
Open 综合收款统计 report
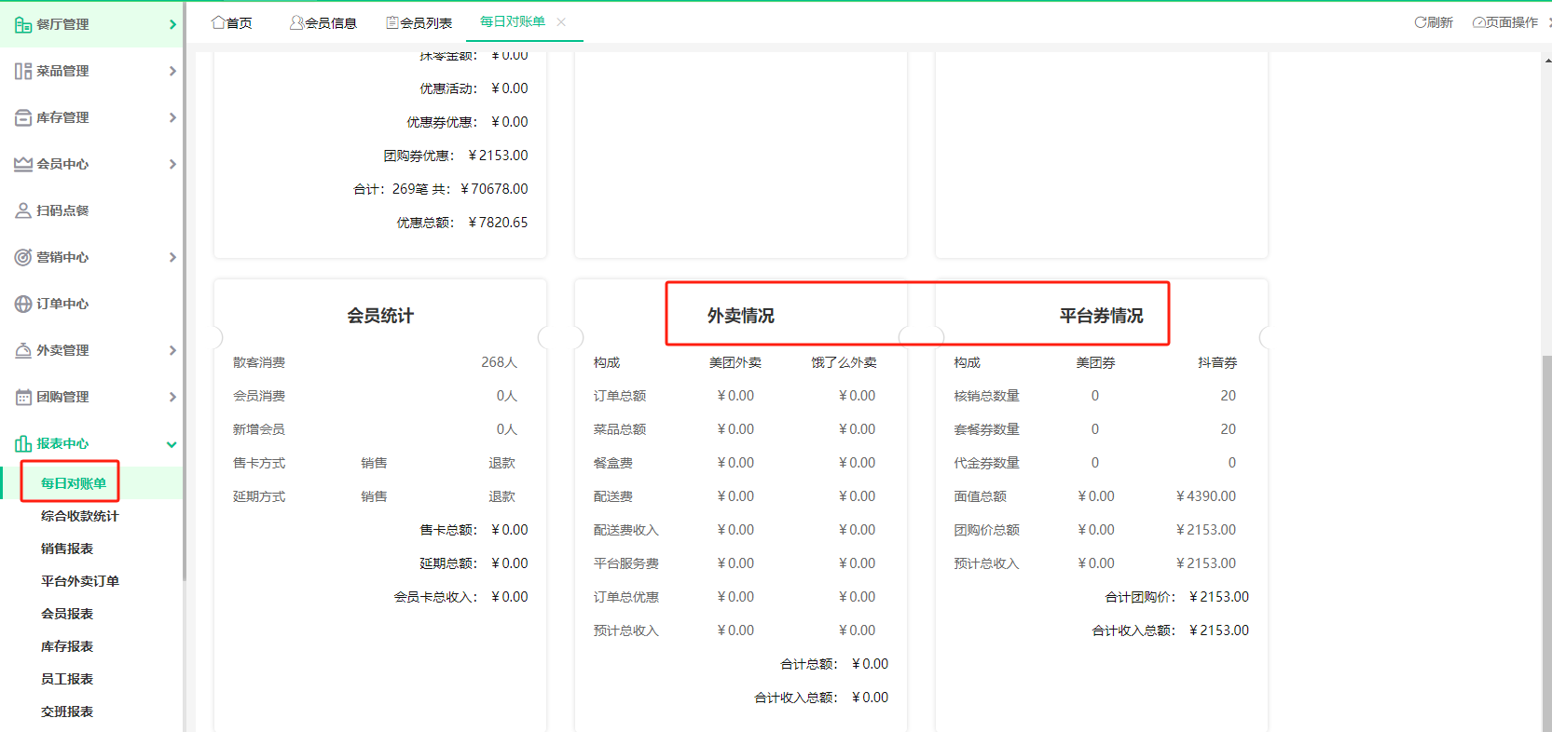pos(80,516)
